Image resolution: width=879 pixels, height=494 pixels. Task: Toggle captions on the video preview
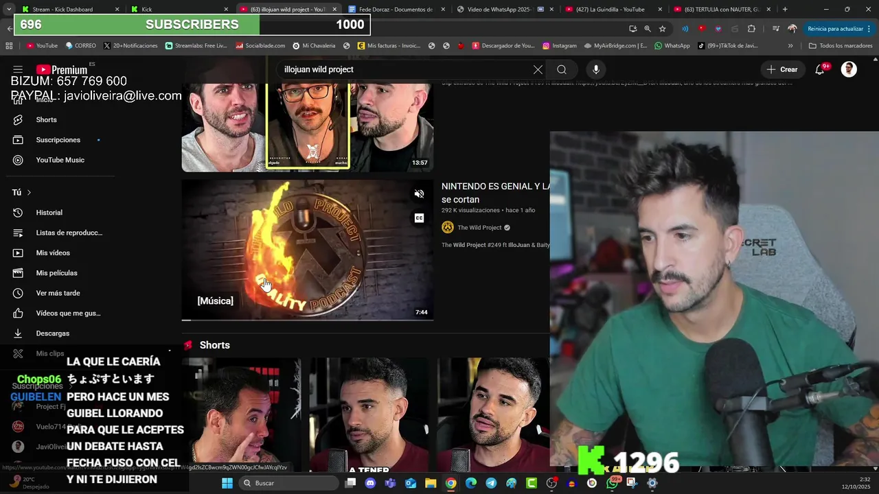point(419,218)
